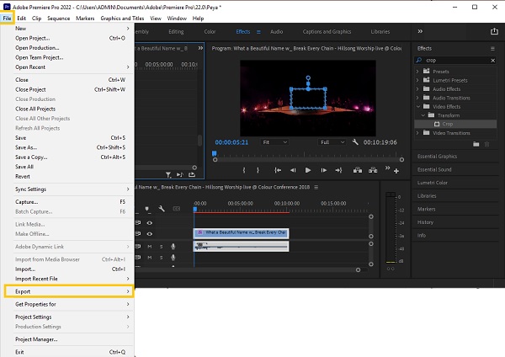The height and width of the screenshot is (357, 505).
Task: Expand the Audio Effects folder
Action: click(x=417, y=88)
